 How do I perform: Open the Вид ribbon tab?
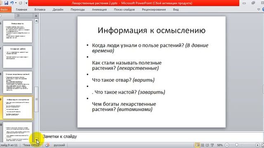tap(176, 9)
